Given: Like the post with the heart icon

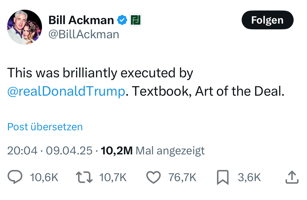Looking at the screenshot, I should click(153, 177).
